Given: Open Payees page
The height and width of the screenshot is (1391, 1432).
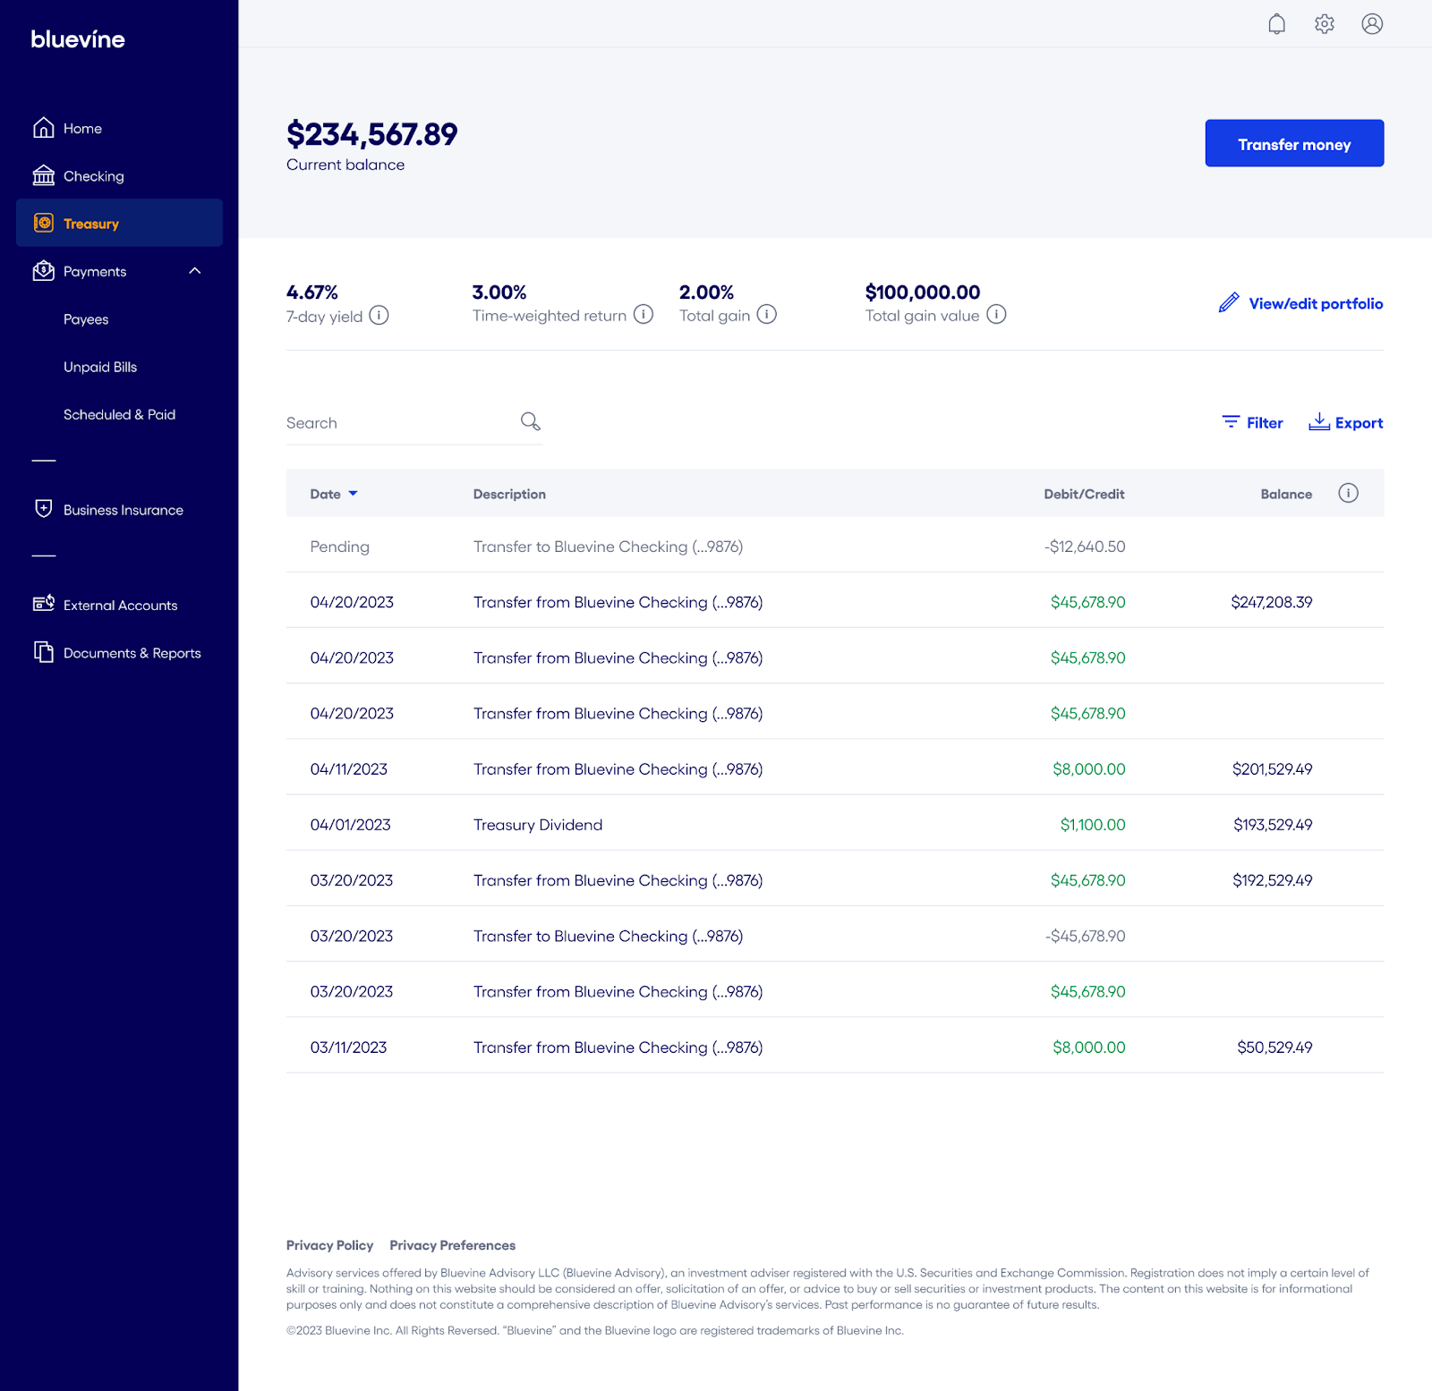Looking at the screenshot, I should [86, 319].
